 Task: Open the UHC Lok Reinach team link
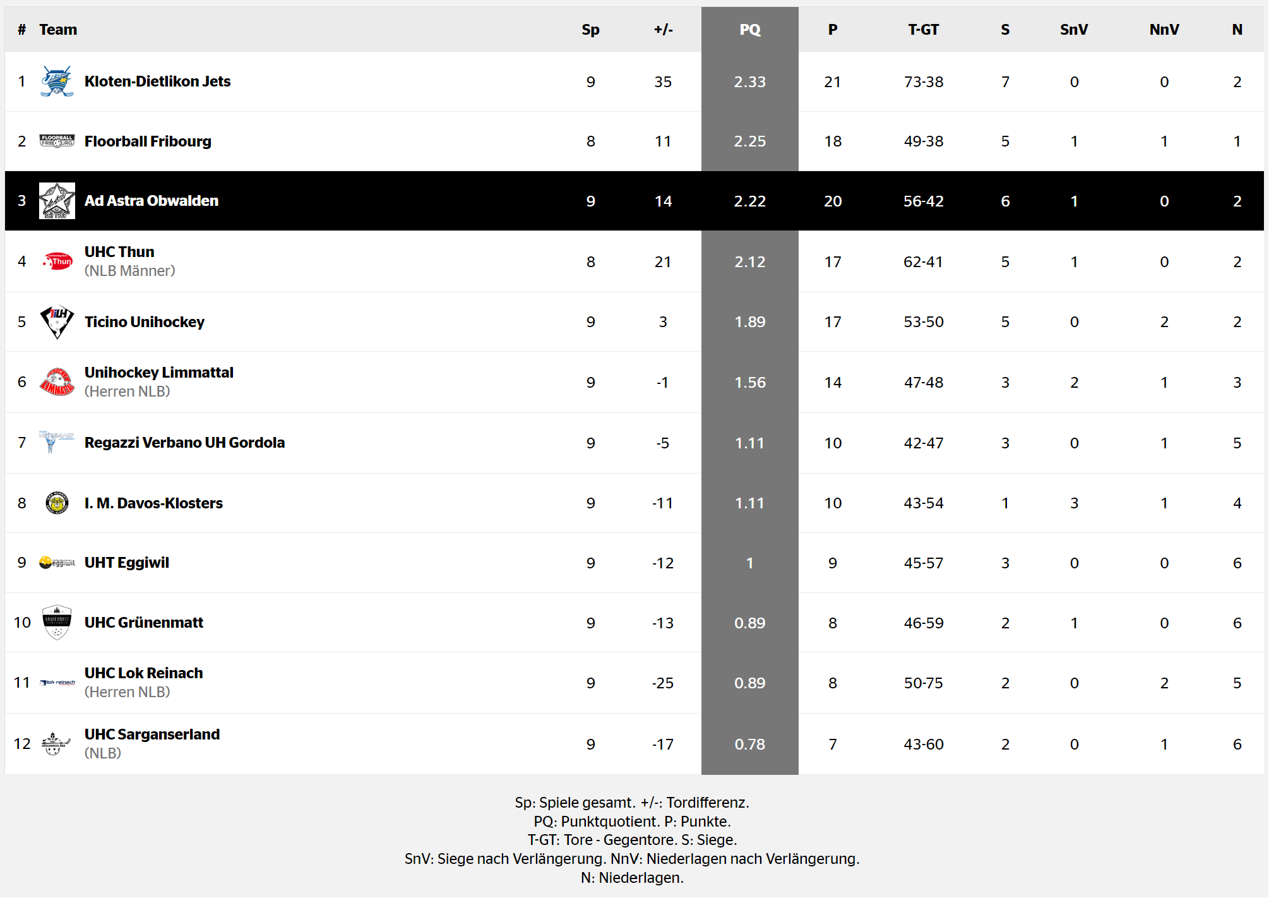(144, 673)
